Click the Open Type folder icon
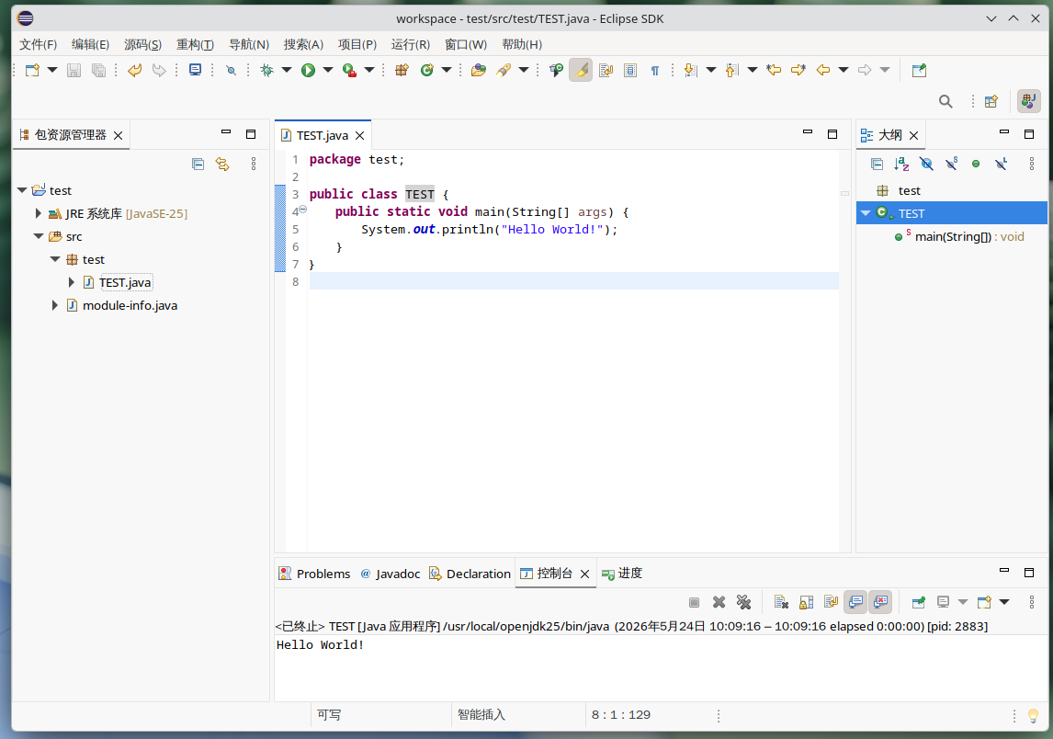This screenshot has height=739, width=1053. click(478, 70)
